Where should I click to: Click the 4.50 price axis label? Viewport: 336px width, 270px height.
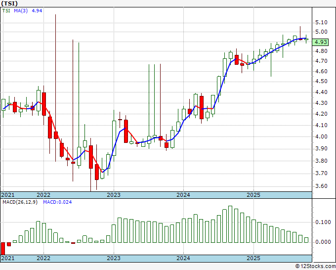click(x=321, y=82)
